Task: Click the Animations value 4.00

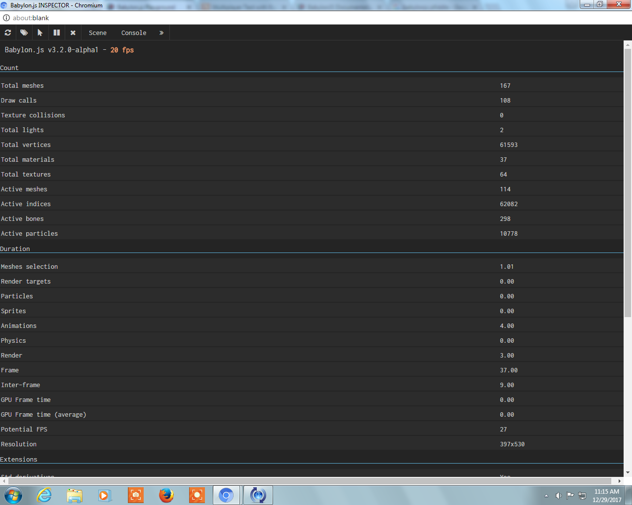Action: tap(507, 326)
